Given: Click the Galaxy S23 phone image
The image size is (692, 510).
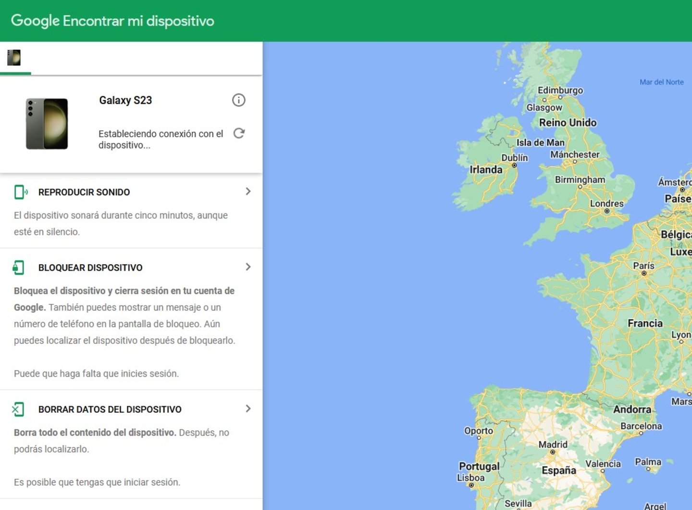Looking at the screenshot, I should pyautogui.click(x=47, y=124).
